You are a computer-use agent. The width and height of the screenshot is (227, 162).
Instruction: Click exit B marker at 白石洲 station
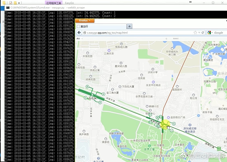[87, 87]
